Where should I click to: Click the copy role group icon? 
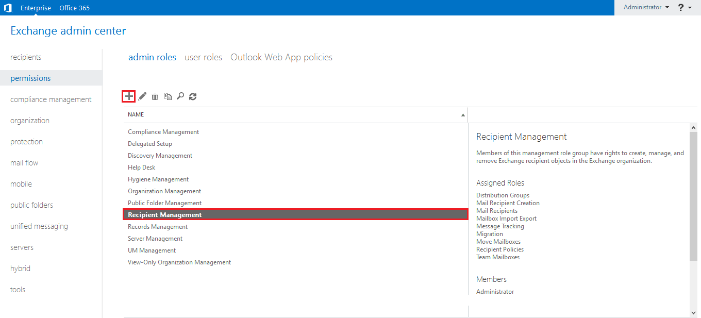point(168,96)
